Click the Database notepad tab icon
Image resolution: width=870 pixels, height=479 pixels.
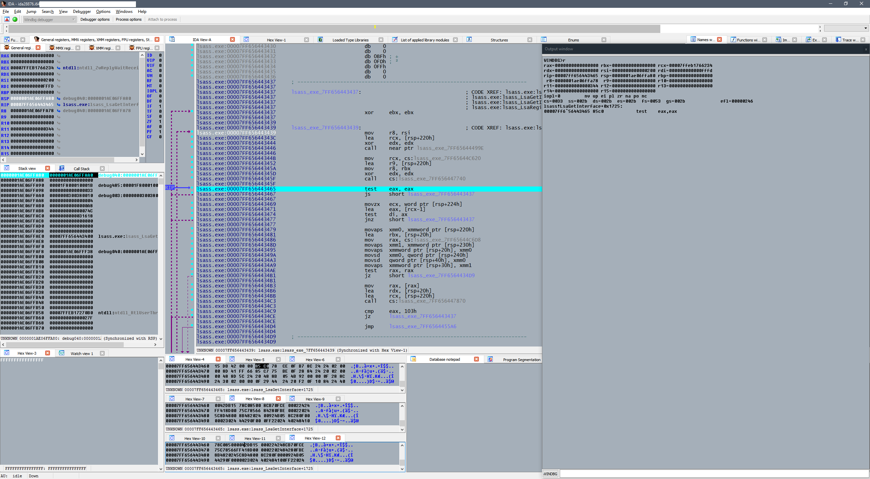(413, 359)
